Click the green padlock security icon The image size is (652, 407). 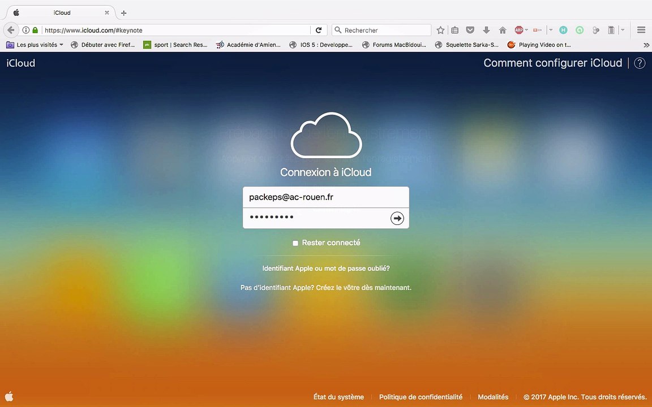coord(35,30)
